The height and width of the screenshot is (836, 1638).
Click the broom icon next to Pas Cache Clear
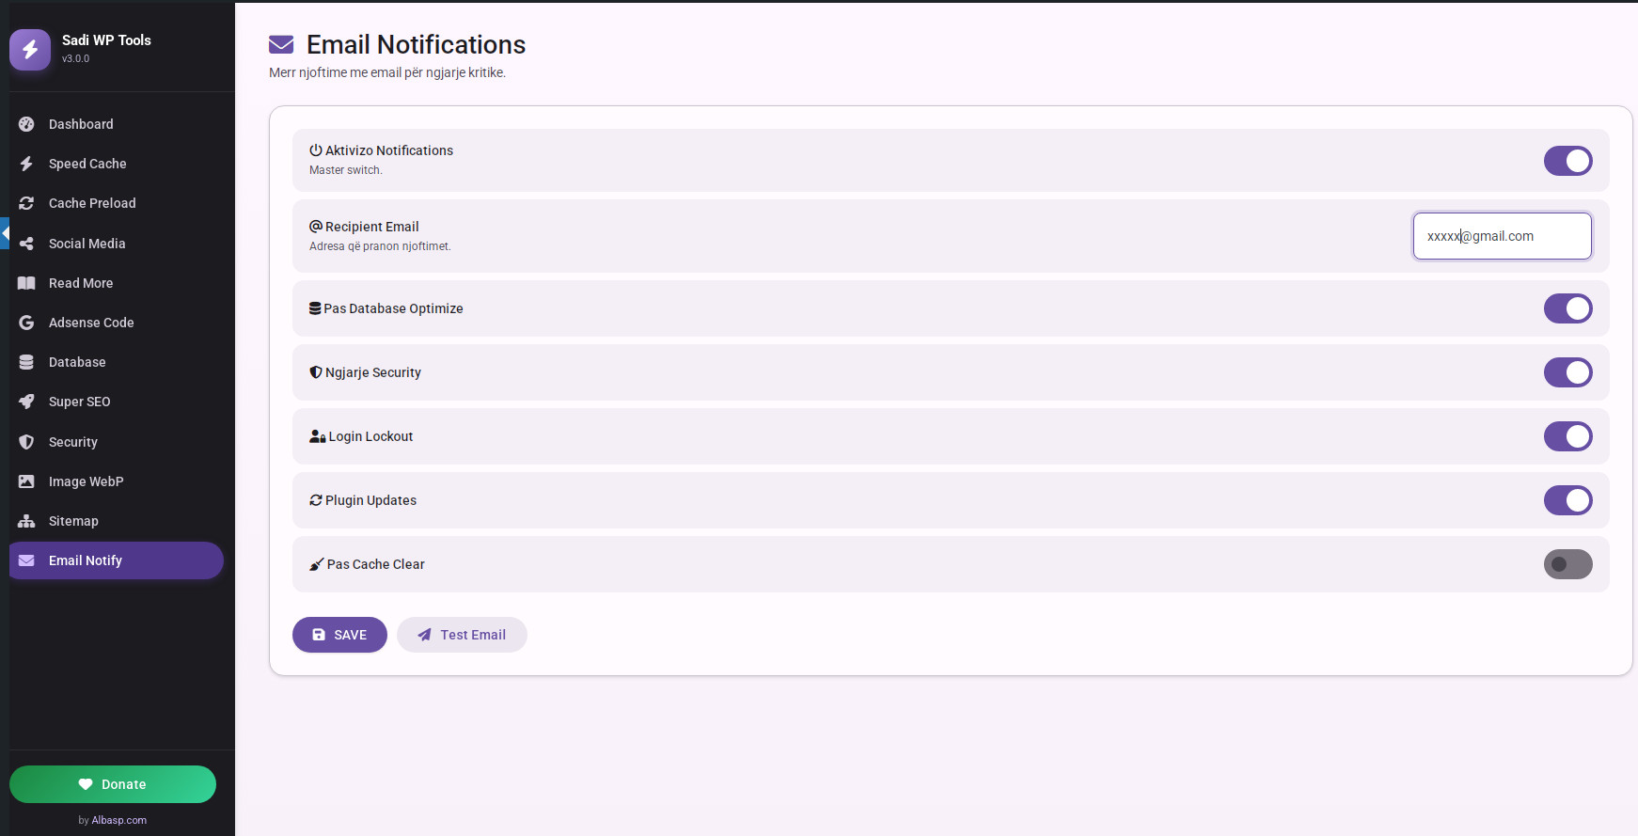(x=317, y=564)
